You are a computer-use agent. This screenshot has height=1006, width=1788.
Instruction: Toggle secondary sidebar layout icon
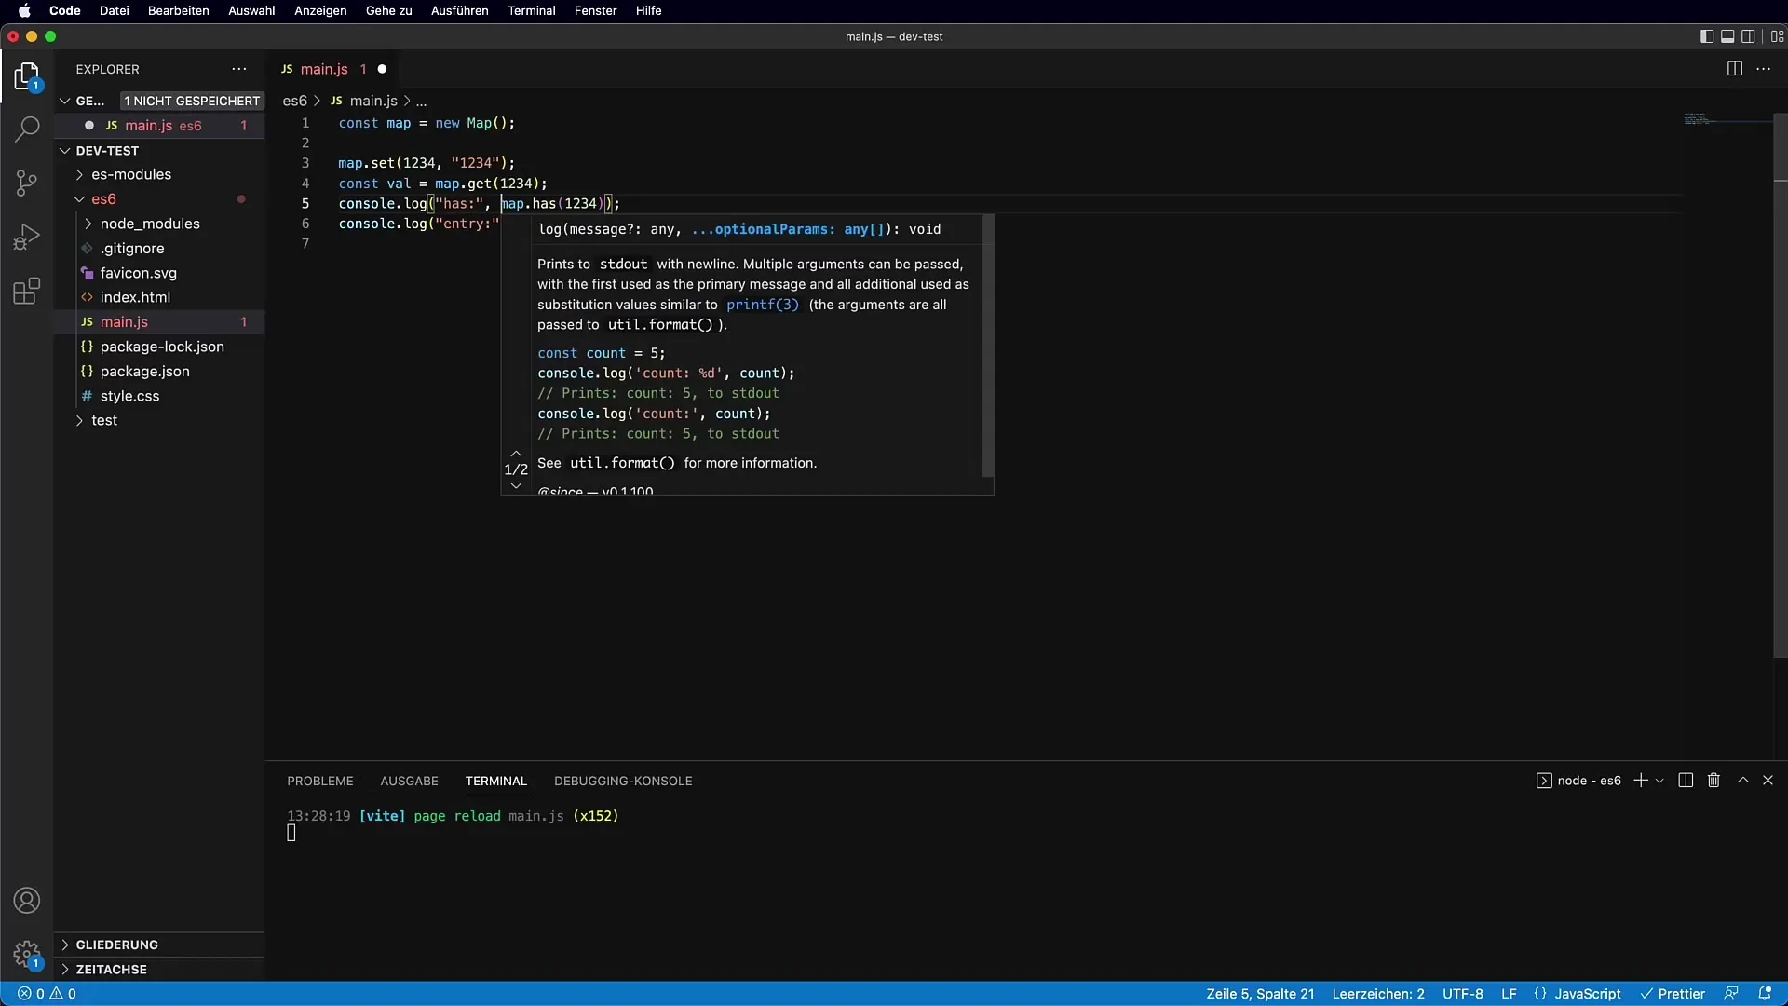point(1749,36)
